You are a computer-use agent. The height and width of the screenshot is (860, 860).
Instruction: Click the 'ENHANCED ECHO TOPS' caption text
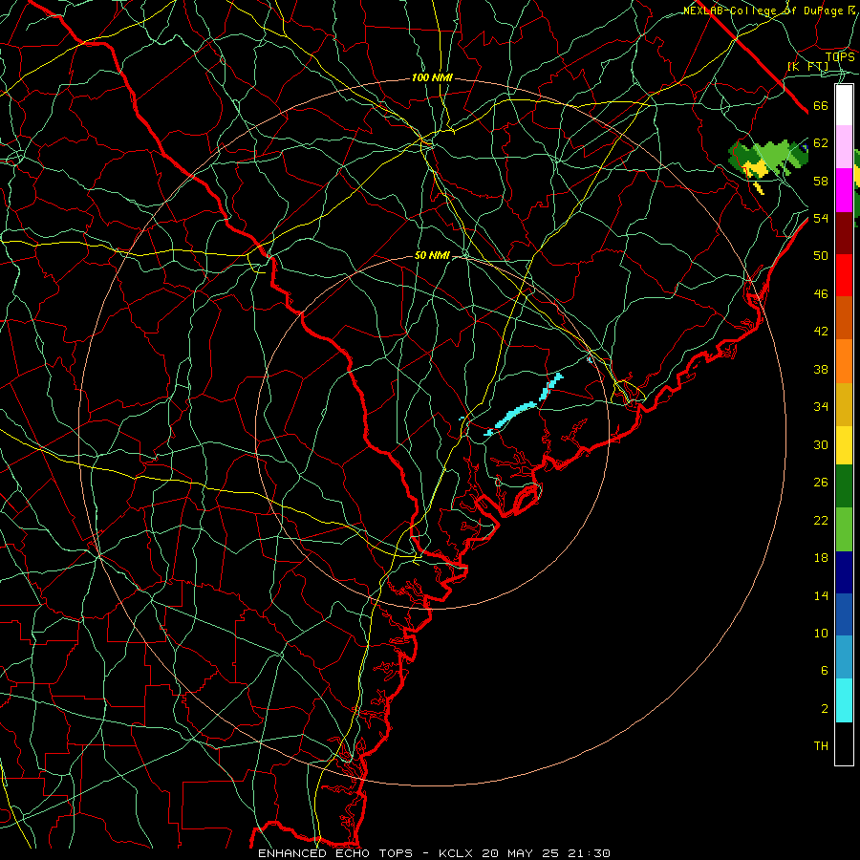(334, 853)
